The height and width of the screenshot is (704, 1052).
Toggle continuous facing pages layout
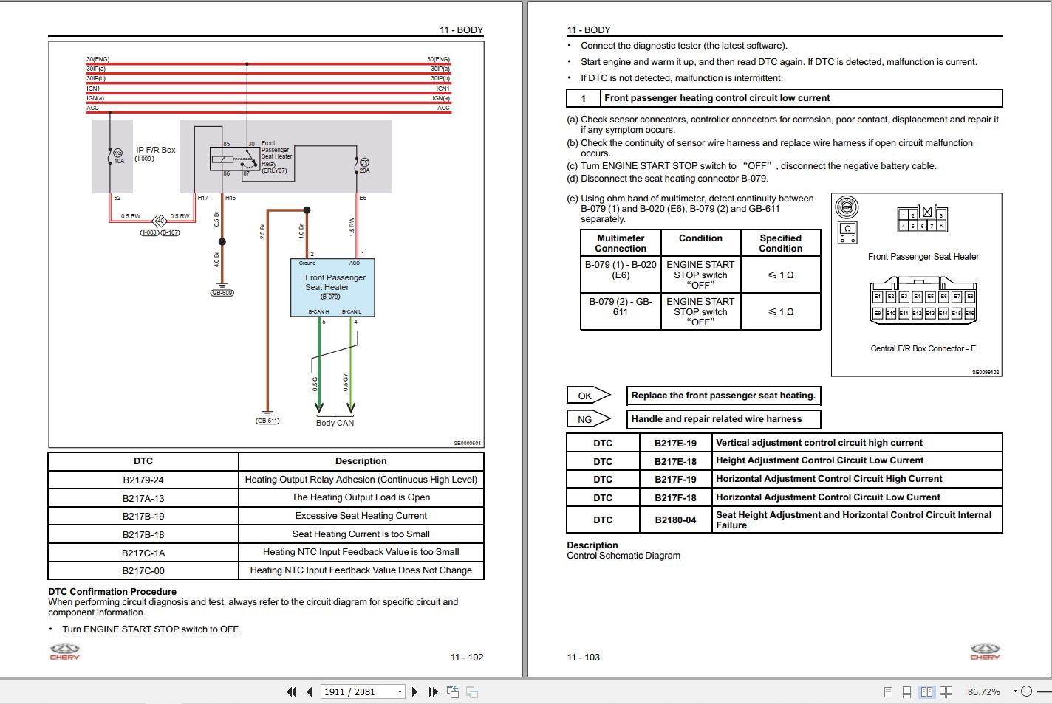(x=947, y=691)
